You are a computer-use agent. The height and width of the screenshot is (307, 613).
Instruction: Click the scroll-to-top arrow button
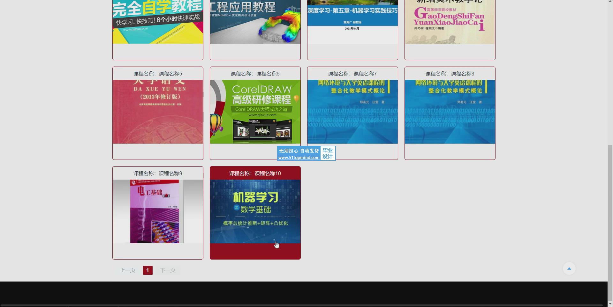pyautogui.click(x=569, y=268)
